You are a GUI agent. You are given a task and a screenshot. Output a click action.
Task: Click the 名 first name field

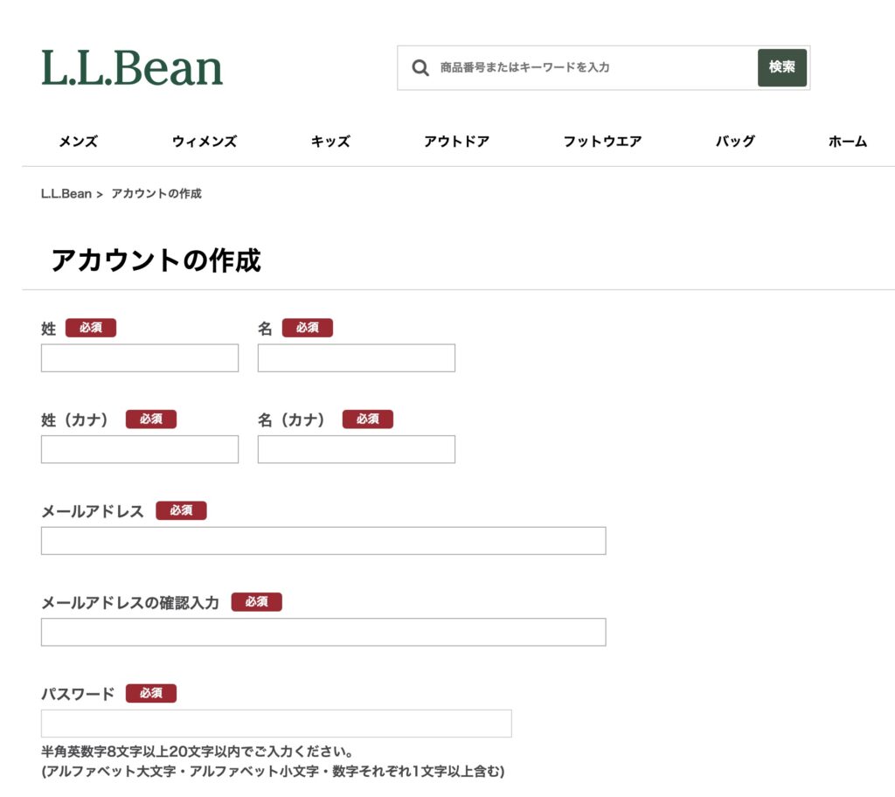[x=356, y=357]
